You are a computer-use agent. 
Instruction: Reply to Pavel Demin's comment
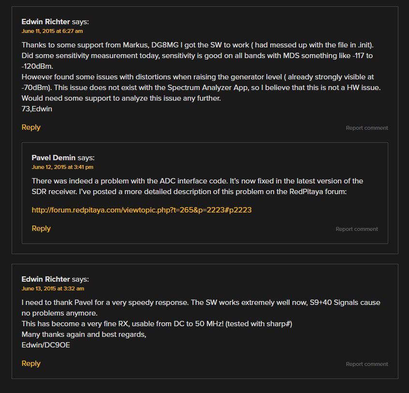click(x=41, y=228)
